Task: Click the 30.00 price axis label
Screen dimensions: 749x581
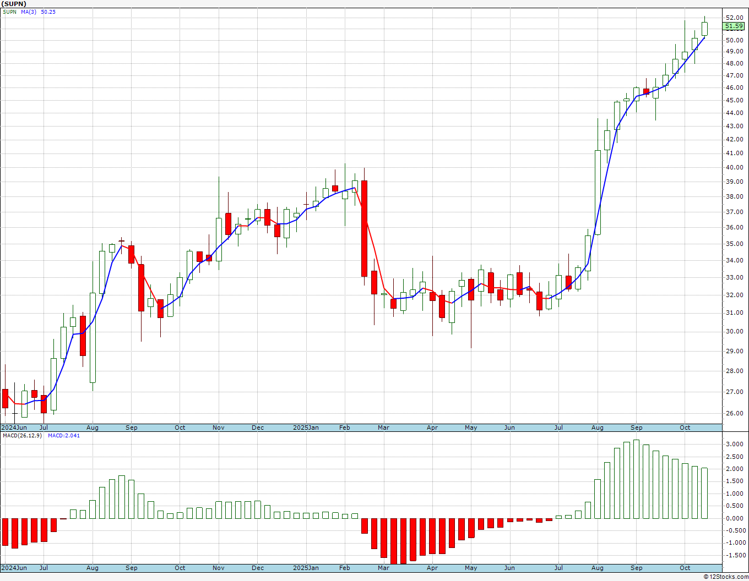Action: 734,331
